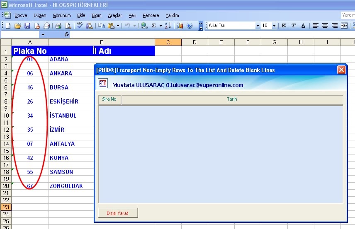Align text left icon
The width and height of the screenshot is (355, 229).
[x=315, y=26]
